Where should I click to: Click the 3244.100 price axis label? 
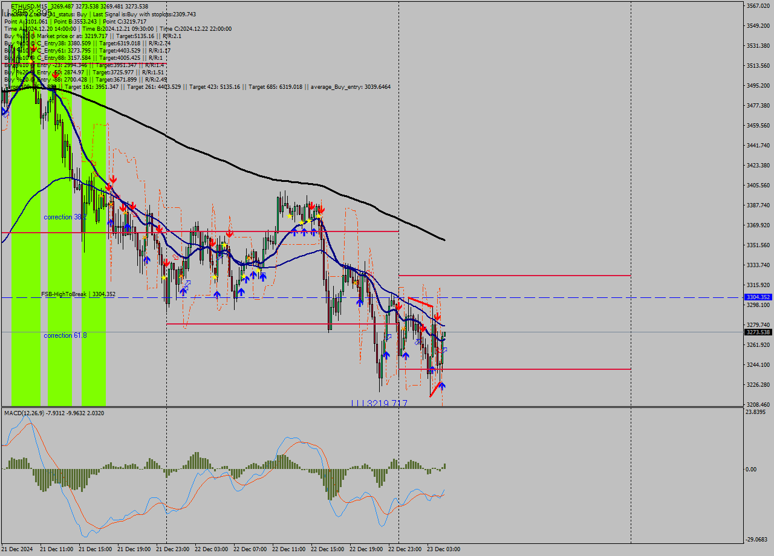tap(758, 364)
